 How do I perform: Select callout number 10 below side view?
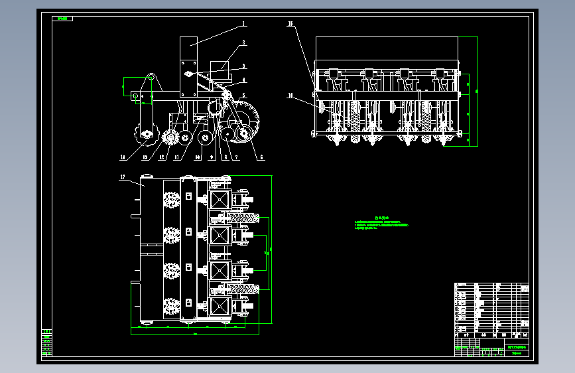coord(198,157)
